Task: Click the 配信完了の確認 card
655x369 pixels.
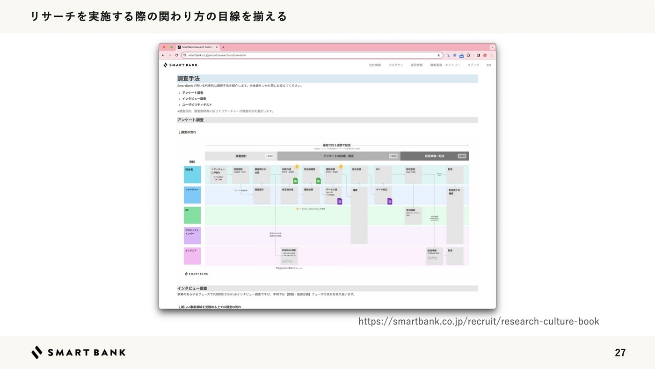Action: (x=455, y=215)
